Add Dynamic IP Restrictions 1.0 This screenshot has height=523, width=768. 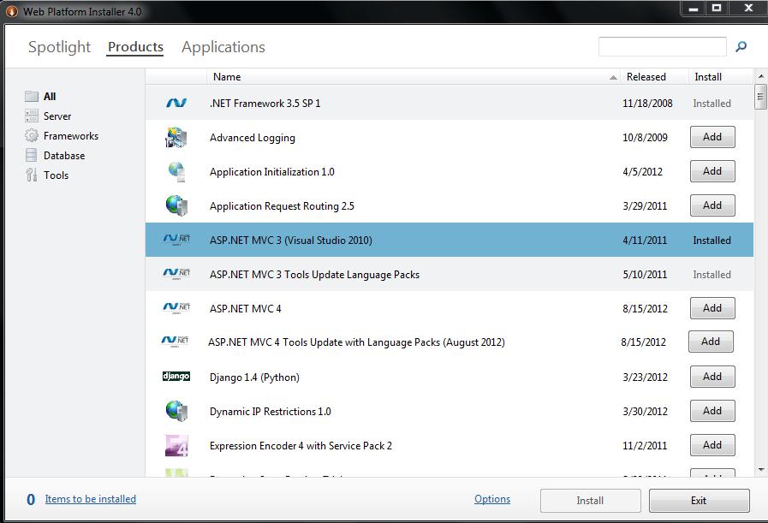(712, 411)
